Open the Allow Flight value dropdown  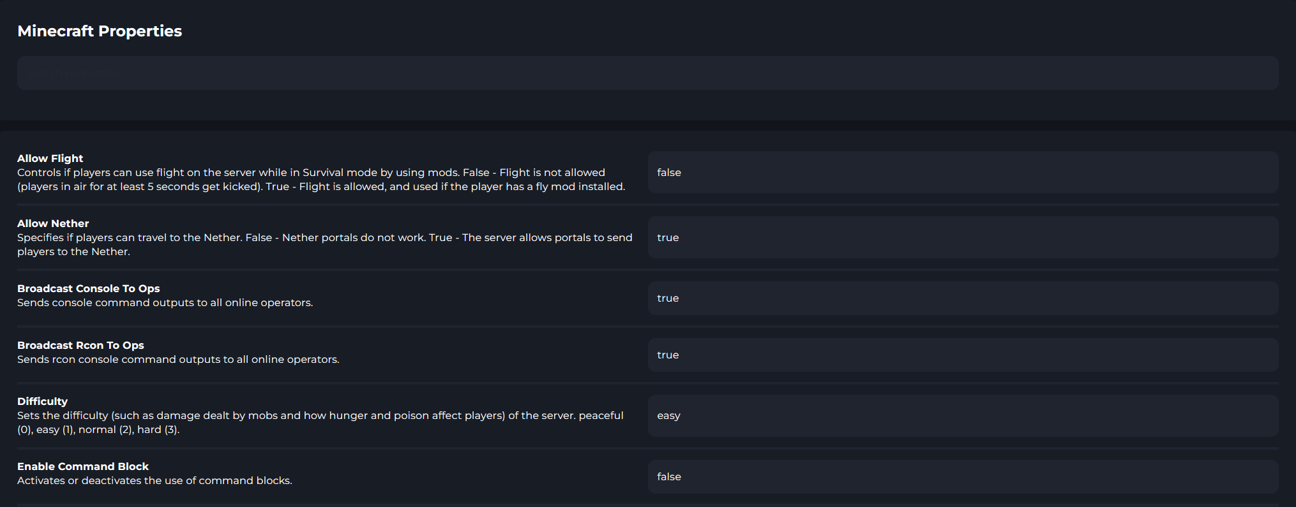[963, 172]
